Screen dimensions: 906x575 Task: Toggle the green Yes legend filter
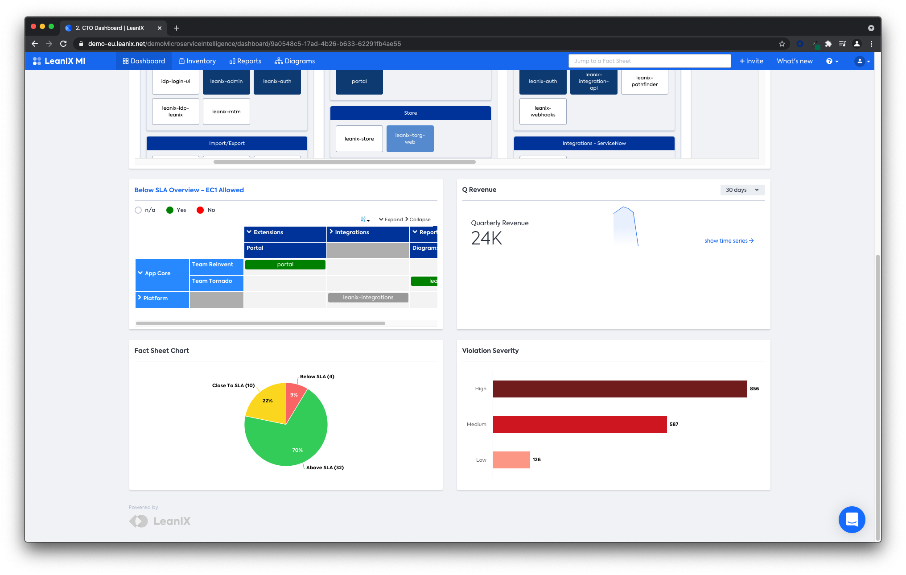170,210
